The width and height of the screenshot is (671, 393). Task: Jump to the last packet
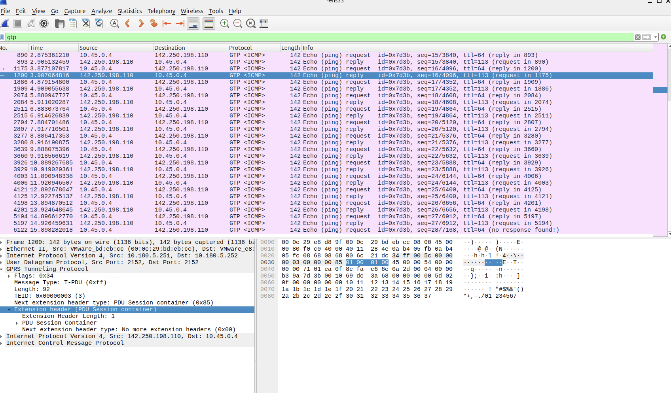point(180,24)
